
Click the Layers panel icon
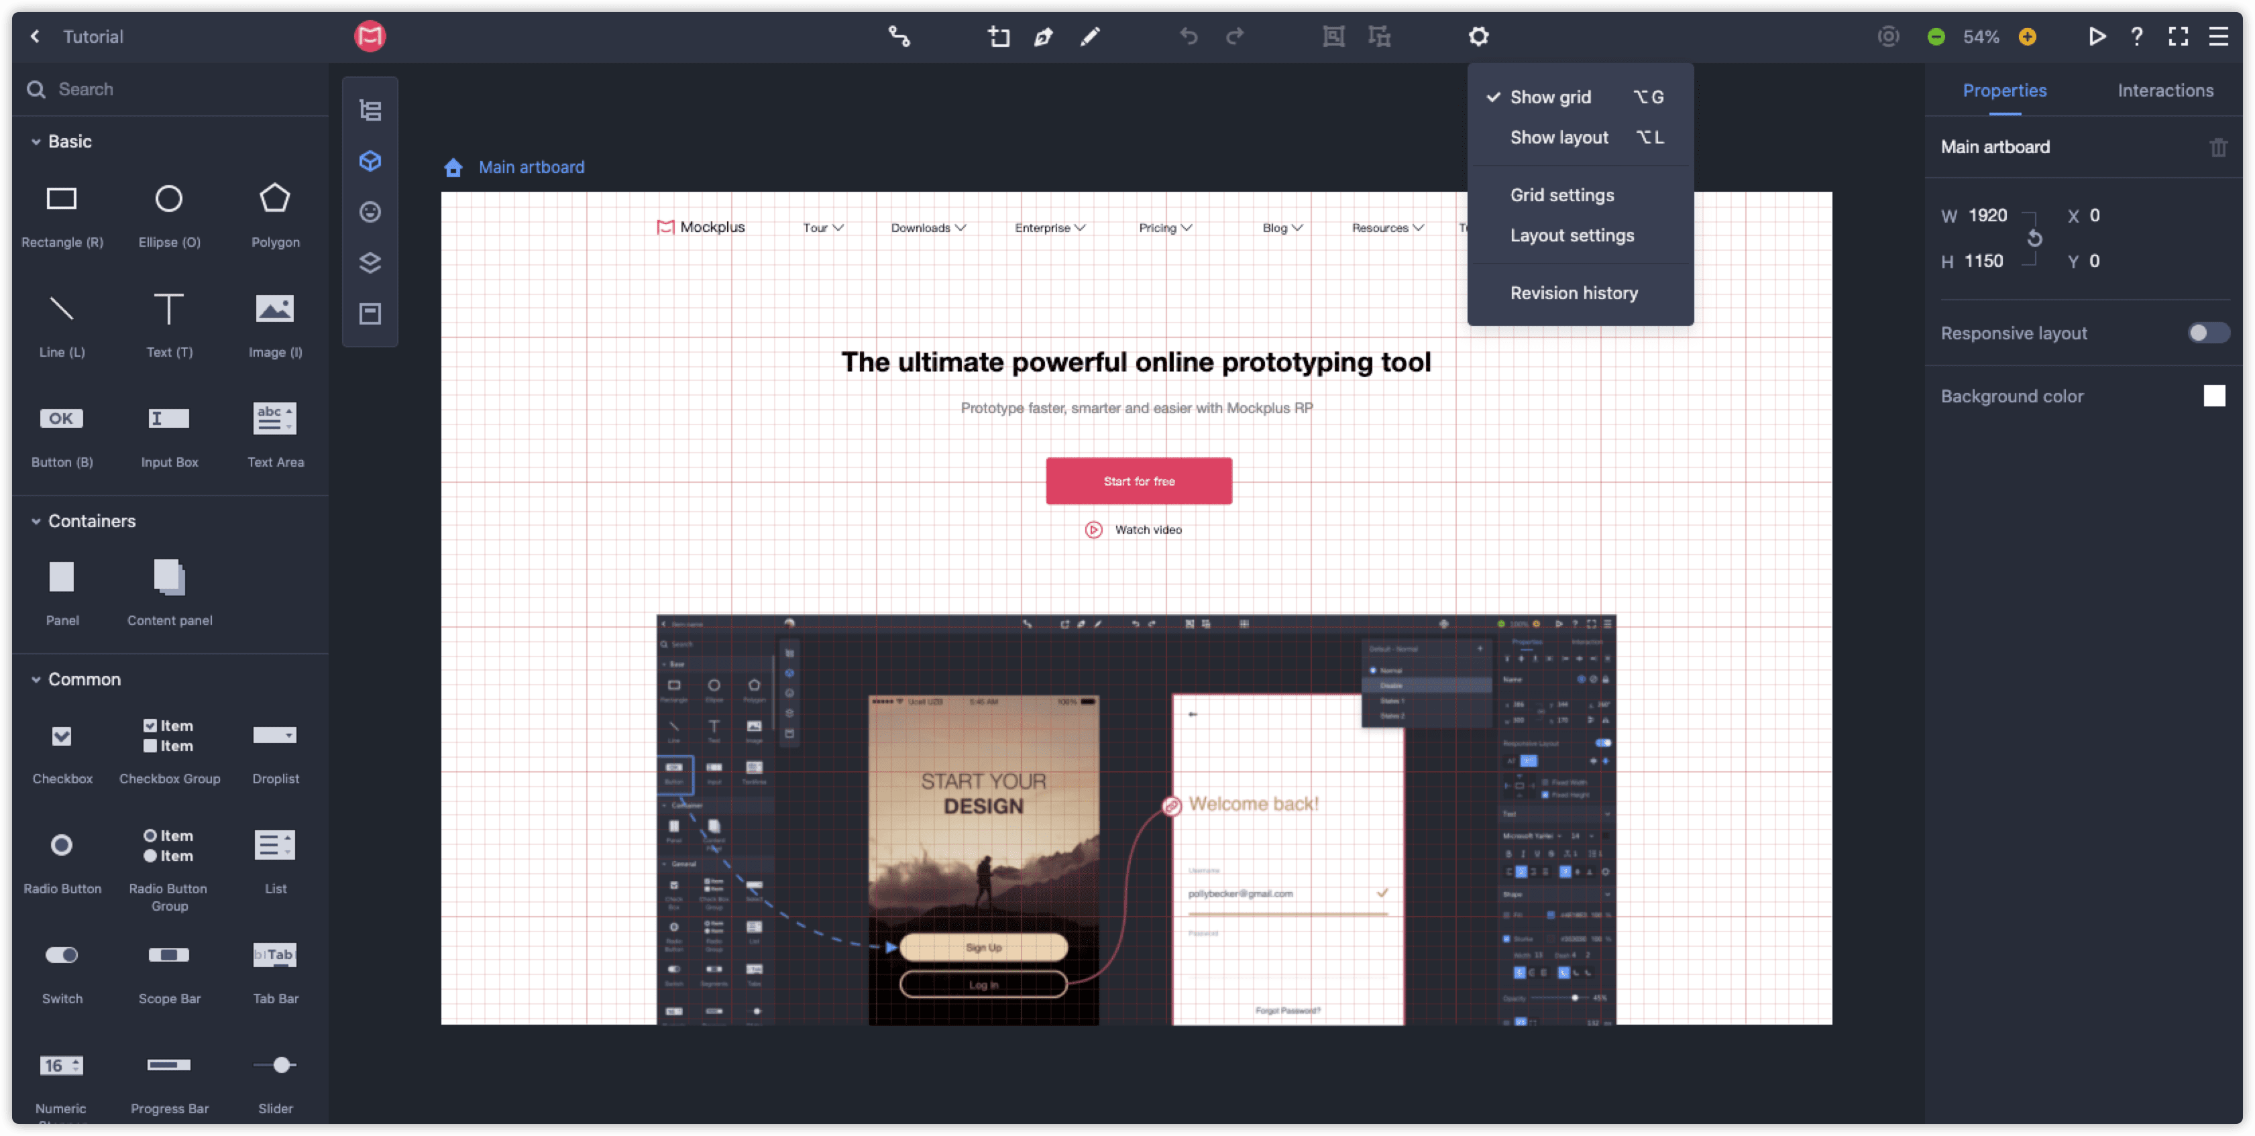coord(371,262)
